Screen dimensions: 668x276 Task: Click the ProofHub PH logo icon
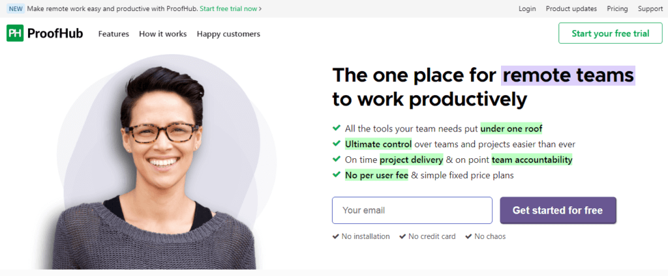point(15,33)
